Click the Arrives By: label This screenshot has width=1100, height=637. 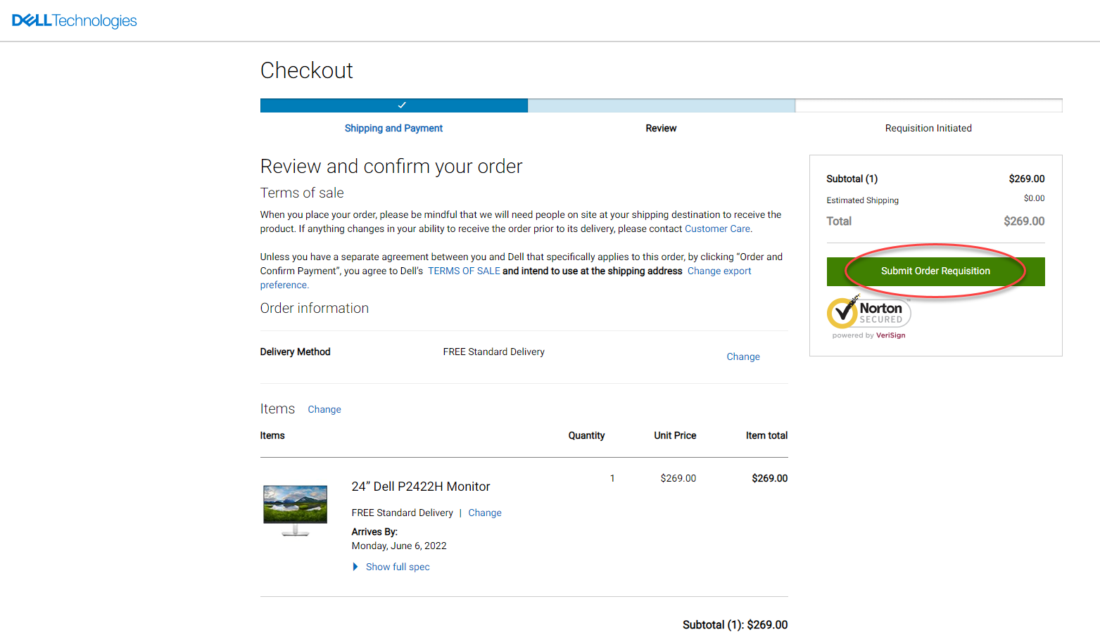[x=374, y=532]
